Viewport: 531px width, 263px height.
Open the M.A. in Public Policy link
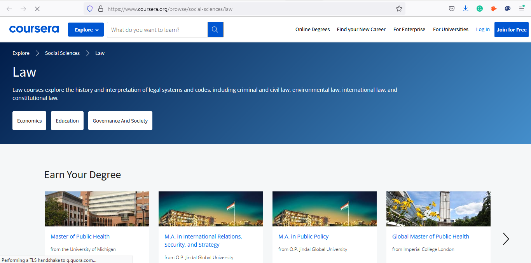click(x=304, y=237)
